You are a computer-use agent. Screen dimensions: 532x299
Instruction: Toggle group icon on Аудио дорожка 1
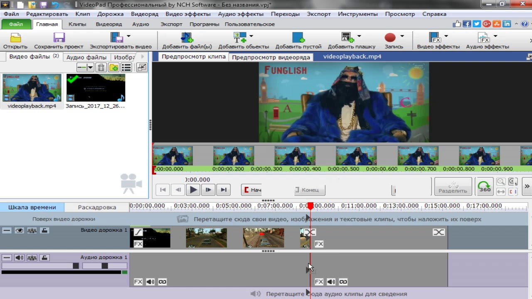pyautogui.click(x=32, y=258)
